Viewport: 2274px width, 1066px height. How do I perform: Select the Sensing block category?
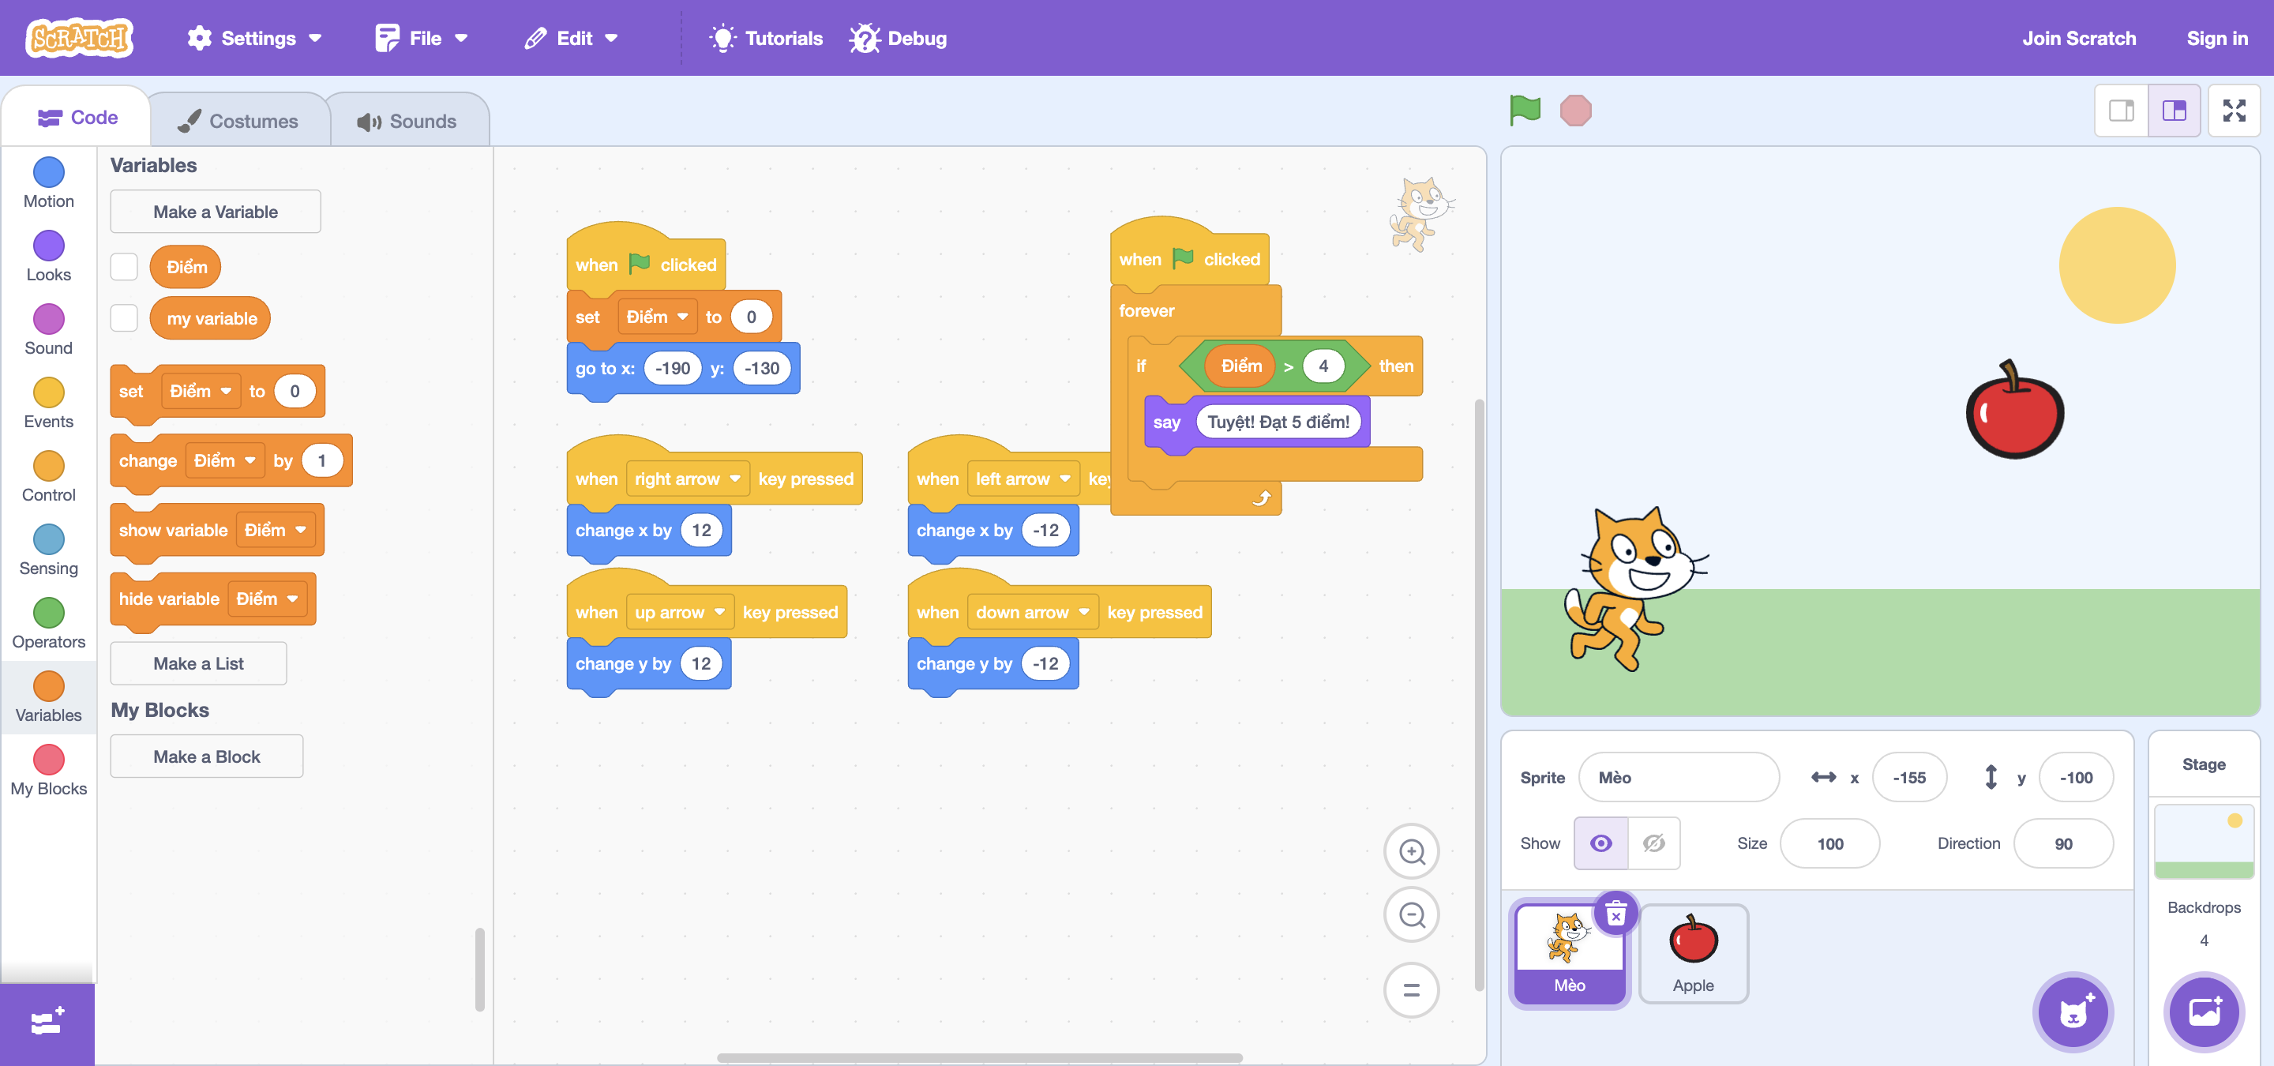(x=48, y=550)
